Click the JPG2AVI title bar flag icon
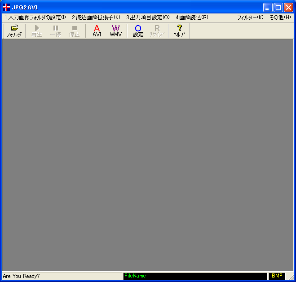Screen dimensions: 296x282 [6, 7]
